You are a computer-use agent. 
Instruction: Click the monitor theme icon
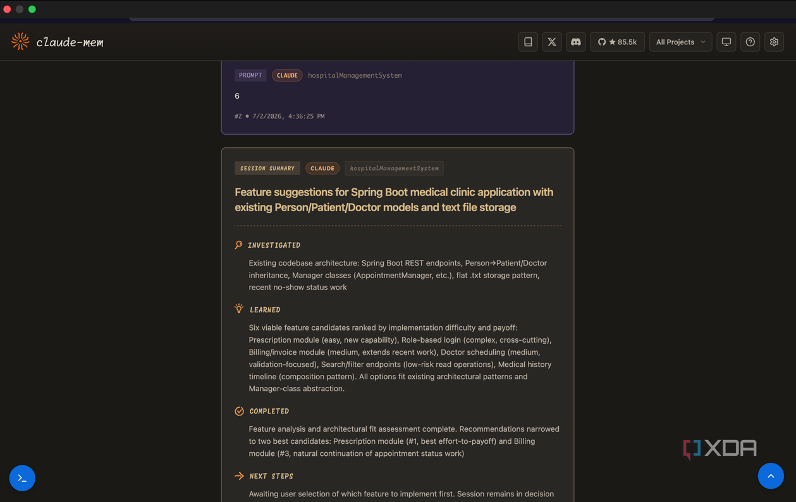click(726, 42)
